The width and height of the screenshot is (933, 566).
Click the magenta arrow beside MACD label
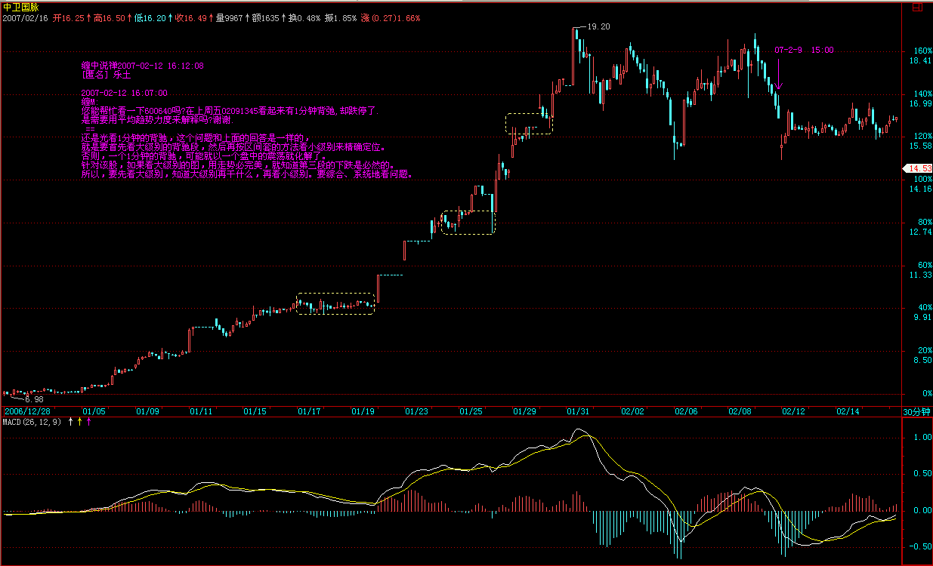[x=88, y=422]
